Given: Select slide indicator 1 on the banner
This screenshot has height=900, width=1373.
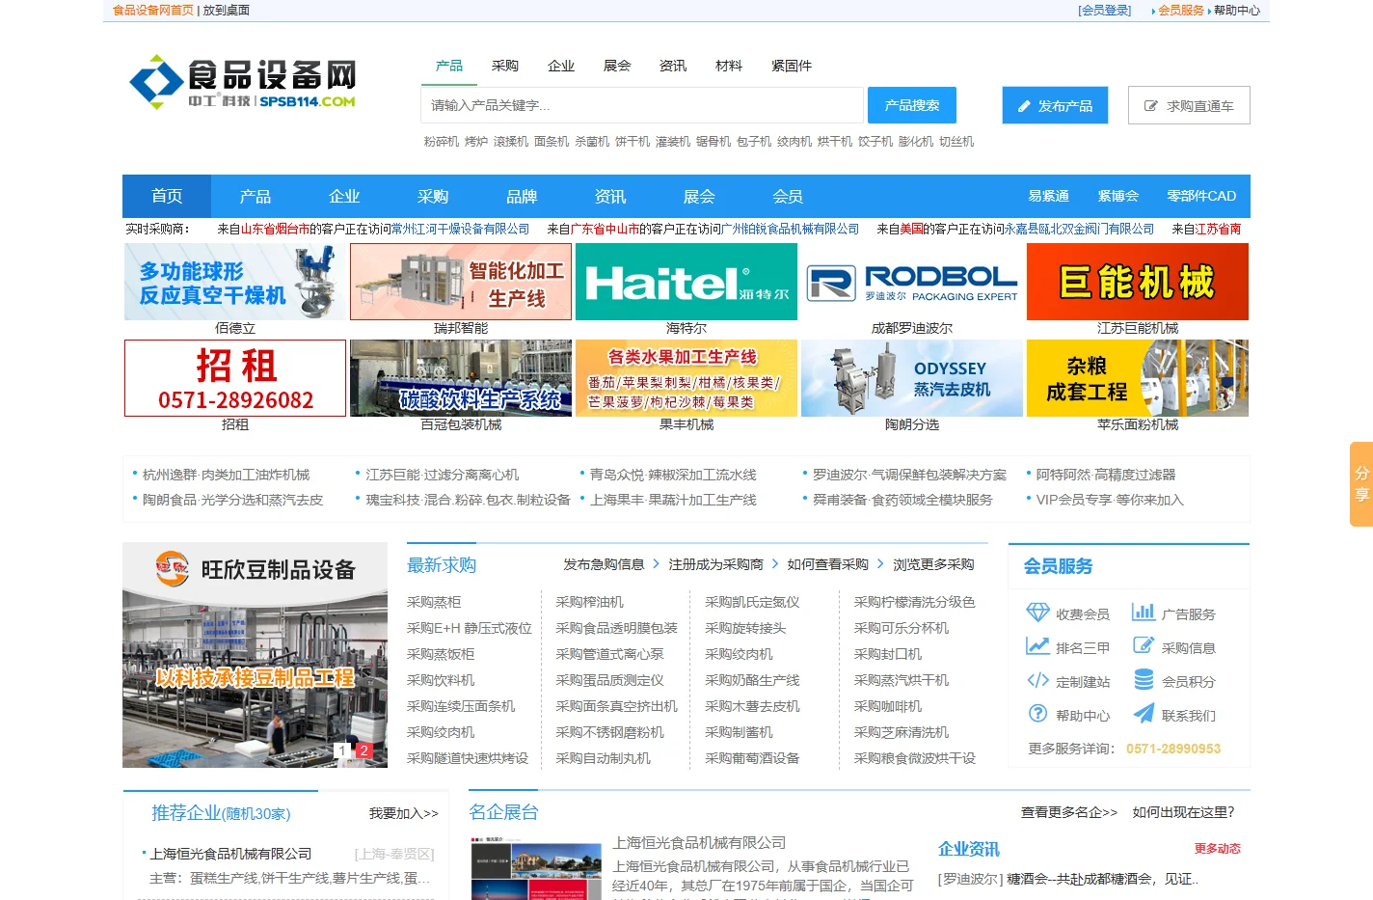Looking at the screenshot, I should coord(342,750).
